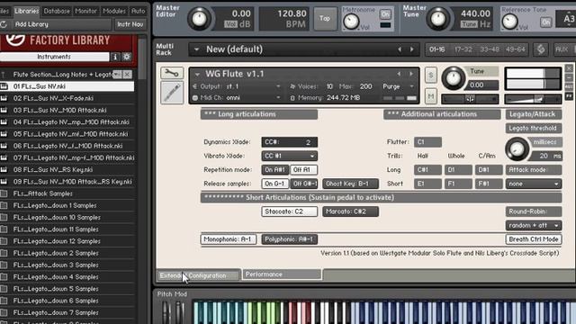Turn the Legato threshold milliseconds knob
This screenshot has width=576, height=324.
click(x=517, y=149)
